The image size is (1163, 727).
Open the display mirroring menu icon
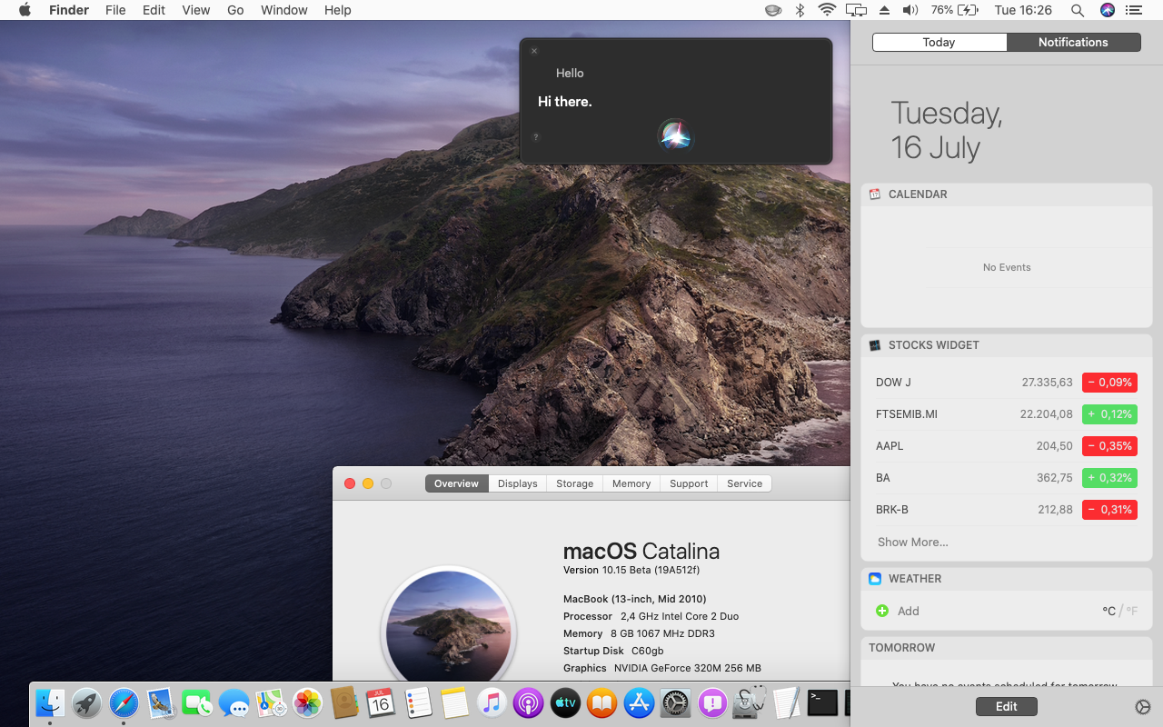click(856, 10)
